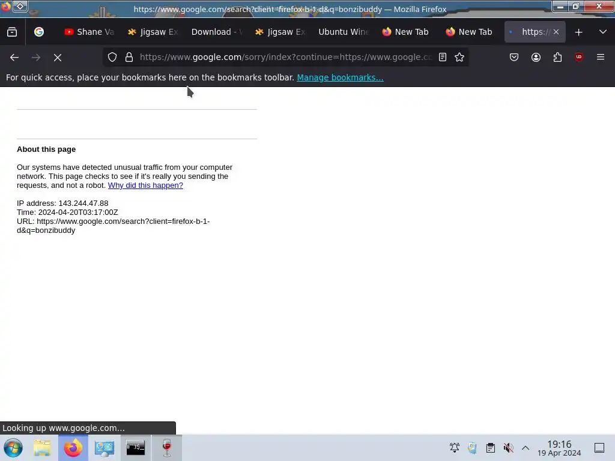This screenshot has height=461, width=615.
Task: Open terminal window from taskbar
Action: (135, 448)
